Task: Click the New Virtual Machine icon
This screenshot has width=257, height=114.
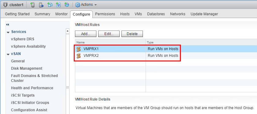Action: (x=50, y=5)
